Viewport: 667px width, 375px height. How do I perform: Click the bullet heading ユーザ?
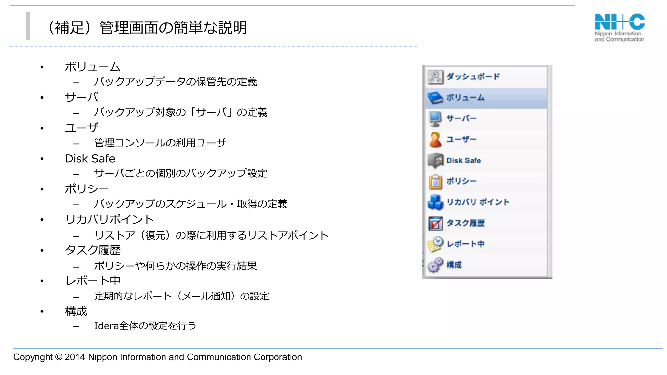(x=82, y=128)
